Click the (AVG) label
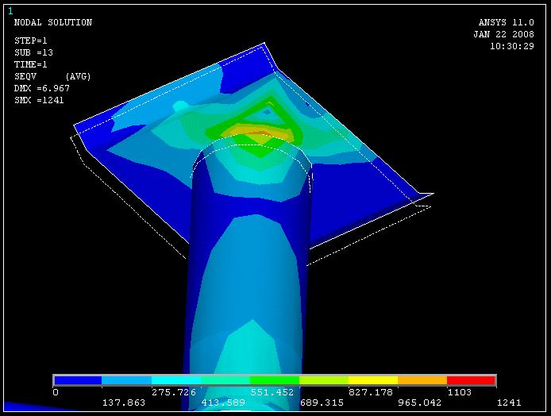This screenshot has width=551, height=416. coord(78,76)
